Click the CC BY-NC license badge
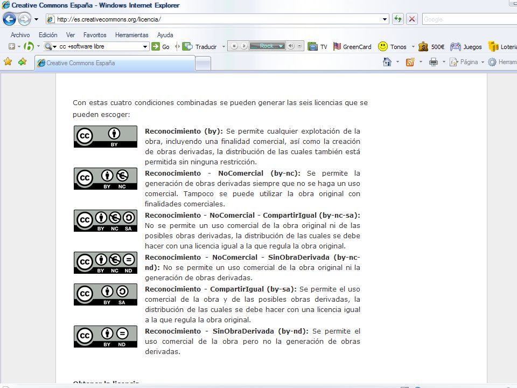Screen dimensions: 517x388 pos(106,178)
